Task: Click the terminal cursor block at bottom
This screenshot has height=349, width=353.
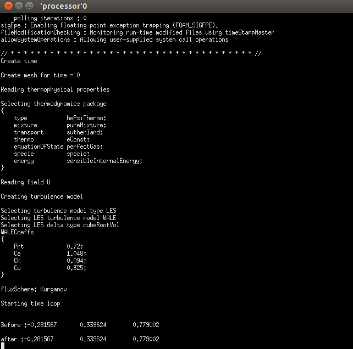Action: 3,346
